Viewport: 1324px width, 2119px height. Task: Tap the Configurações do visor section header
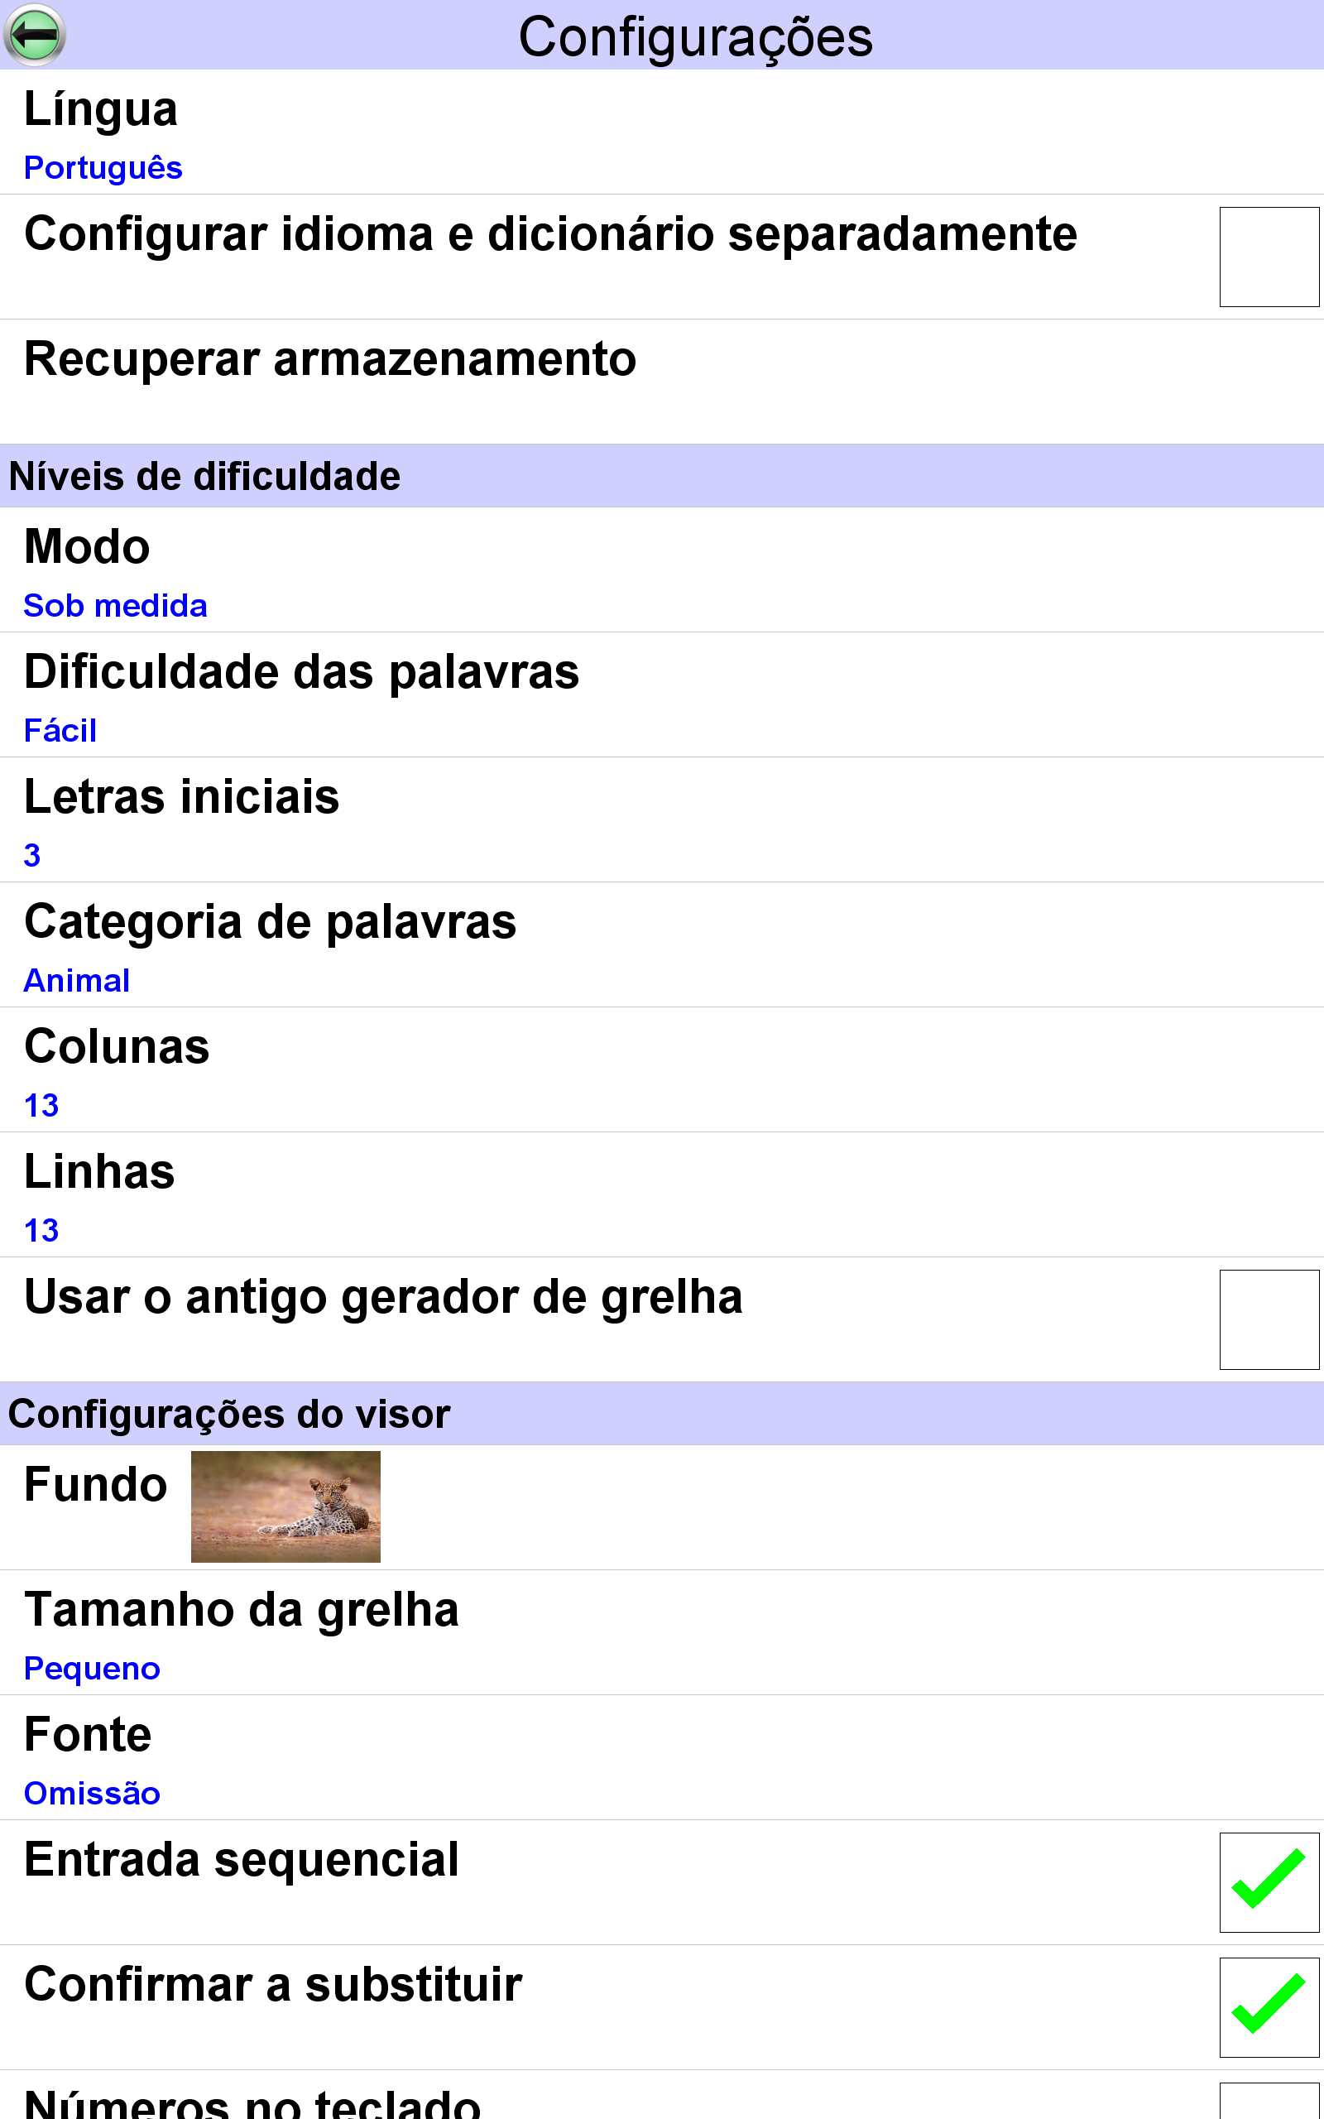point(662,1414)
